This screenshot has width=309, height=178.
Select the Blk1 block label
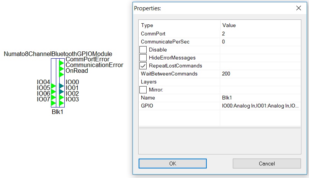pos(57,112)
